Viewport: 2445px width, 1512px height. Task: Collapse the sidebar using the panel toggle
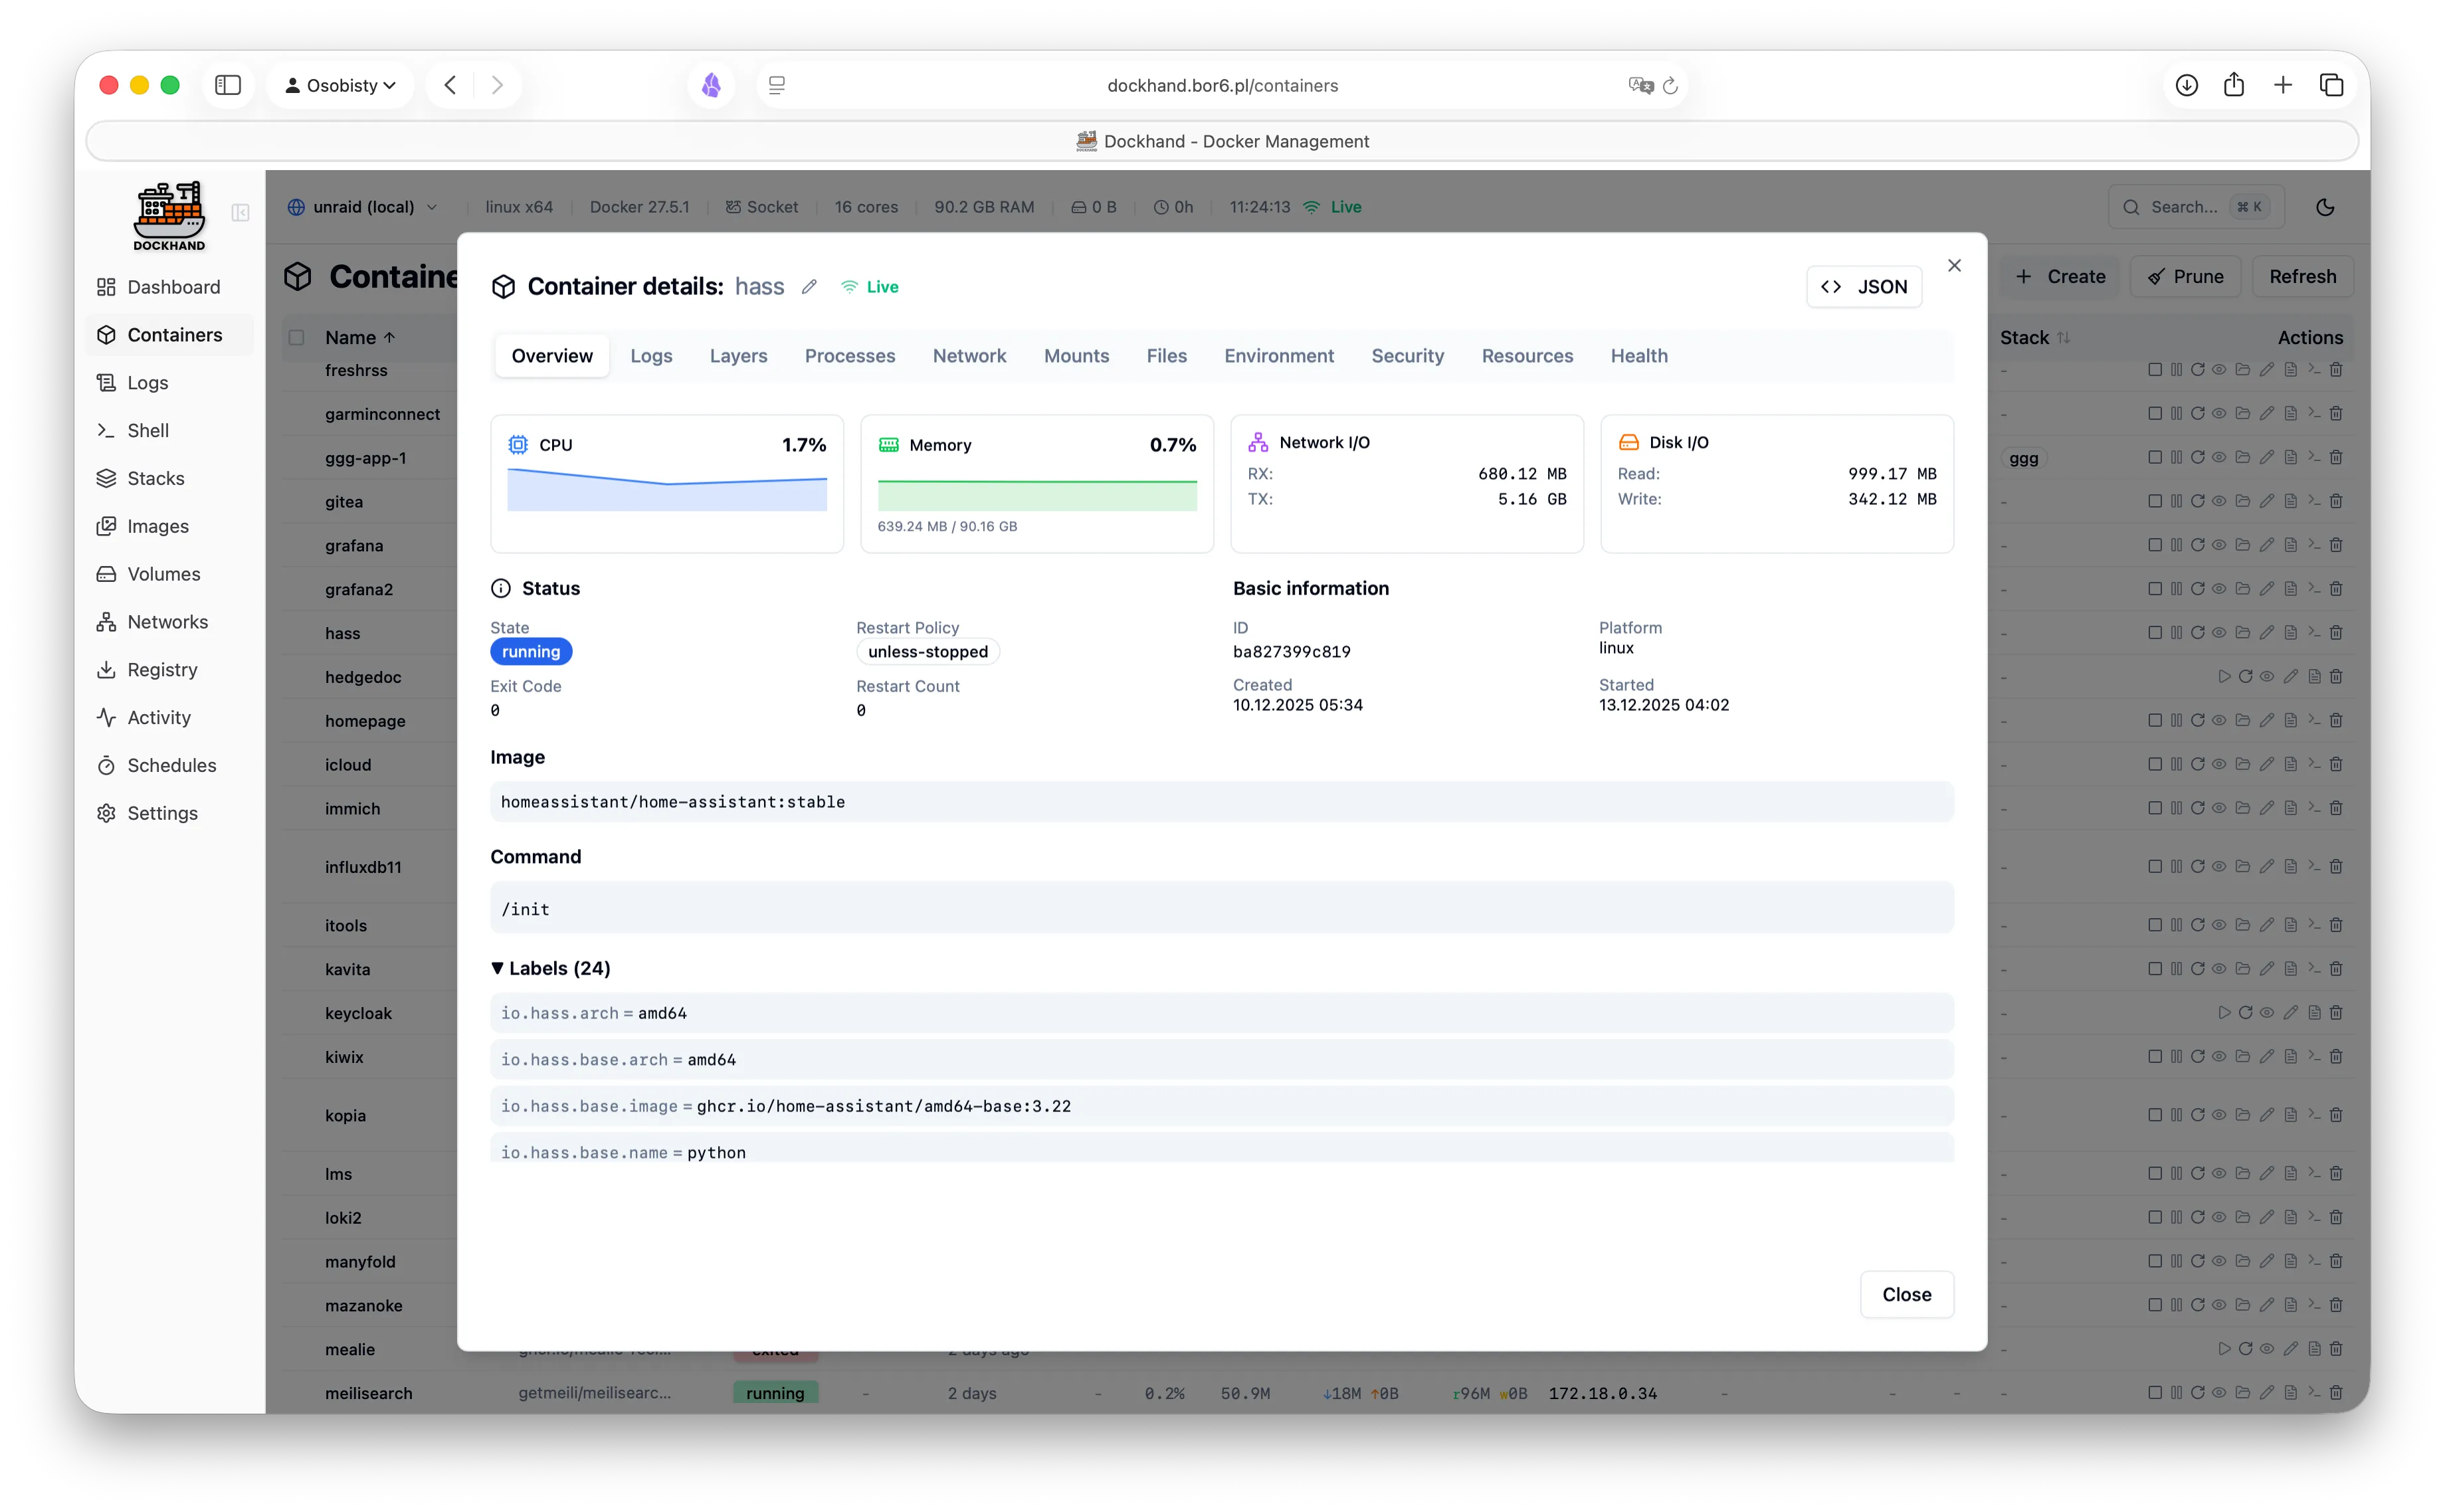coord(240,213)
